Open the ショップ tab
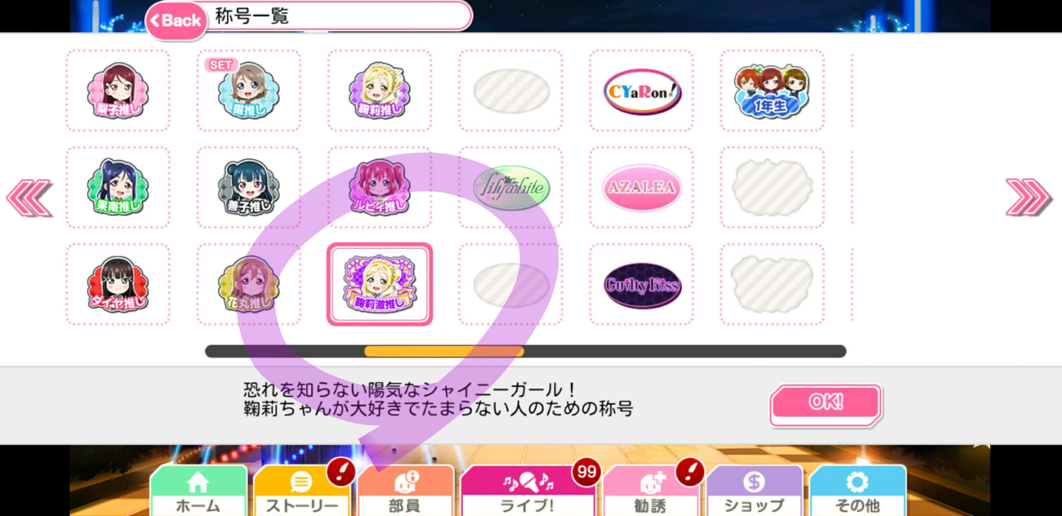Image resolution: width=1062 pixels, height=516 pixels. click(754, 491)
